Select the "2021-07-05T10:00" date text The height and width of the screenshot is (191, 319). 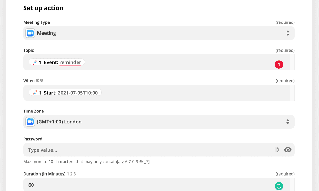click(x=78, y=93)
